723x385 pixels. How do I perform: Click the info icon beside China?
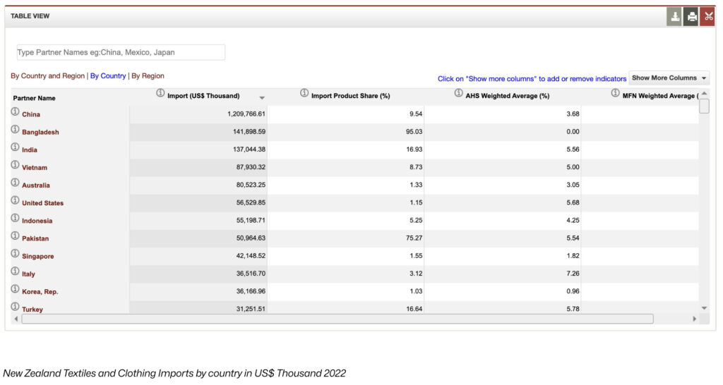15,112
